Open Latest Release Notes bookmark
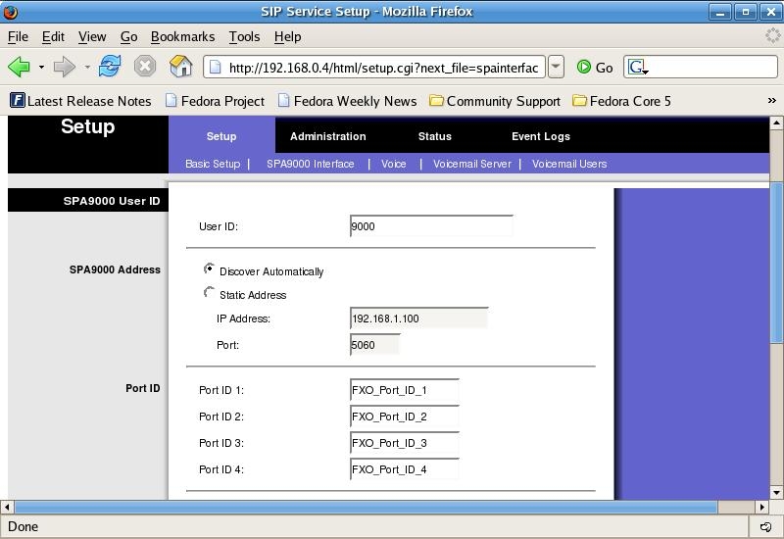This screenshot has height=539, width=784. pyautogui.click(x=80, y=101)
